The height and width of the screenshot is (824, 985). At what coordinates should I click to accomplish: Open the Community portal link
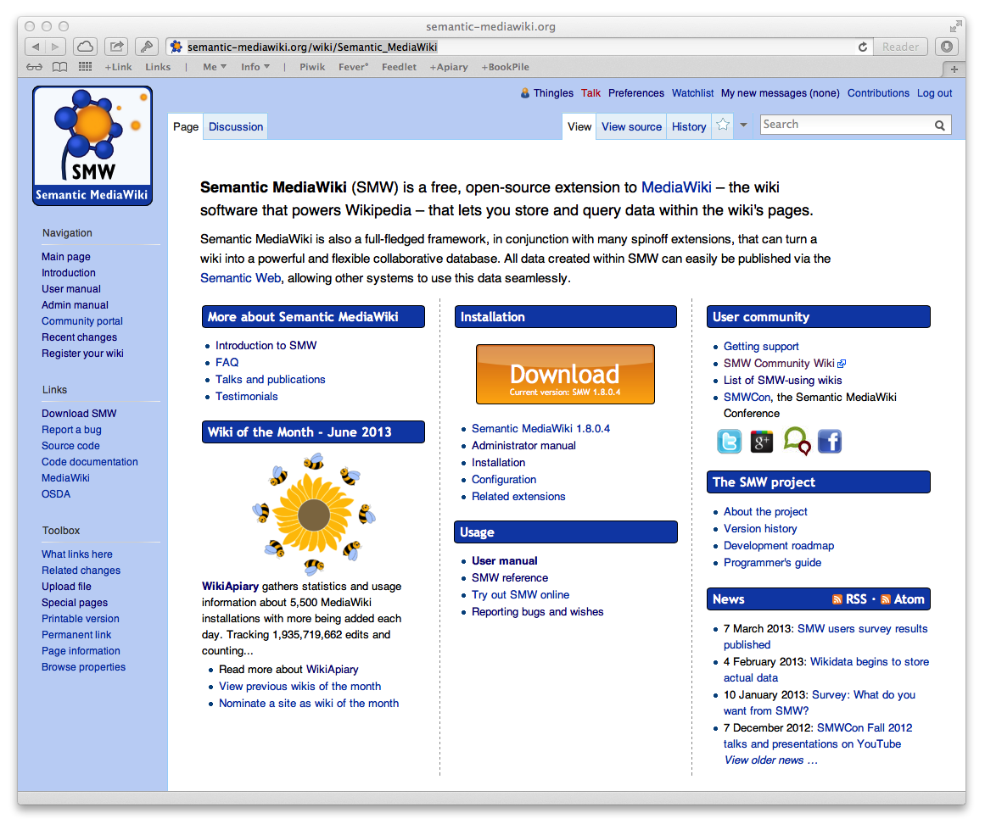pos(82,321)
